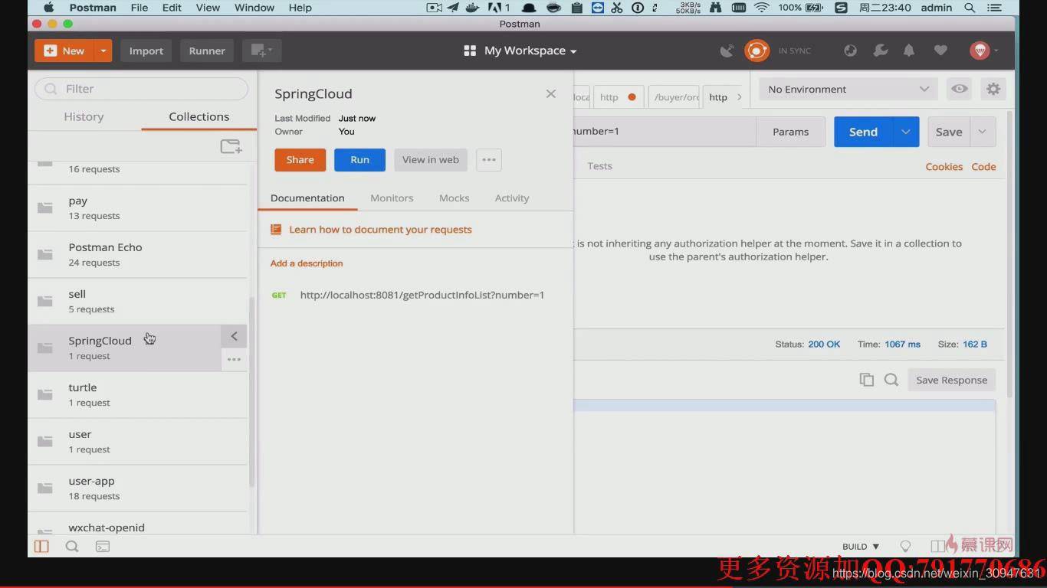The height and width of the screenshot is (588, 1047).
Task: Select the Activity tab
Action: coord(512,198)
